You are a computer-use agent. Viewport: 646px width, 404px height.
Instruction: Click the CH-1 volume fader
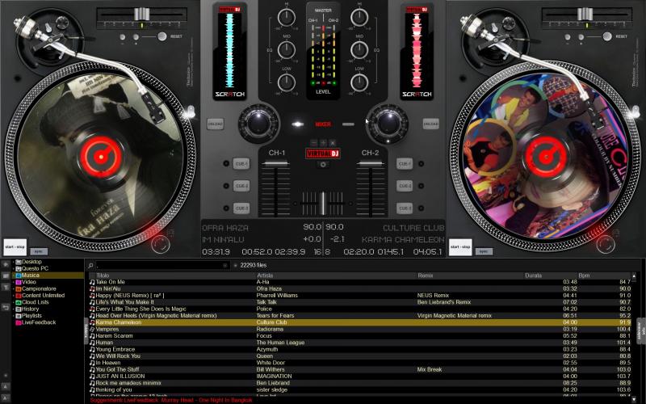275,164
